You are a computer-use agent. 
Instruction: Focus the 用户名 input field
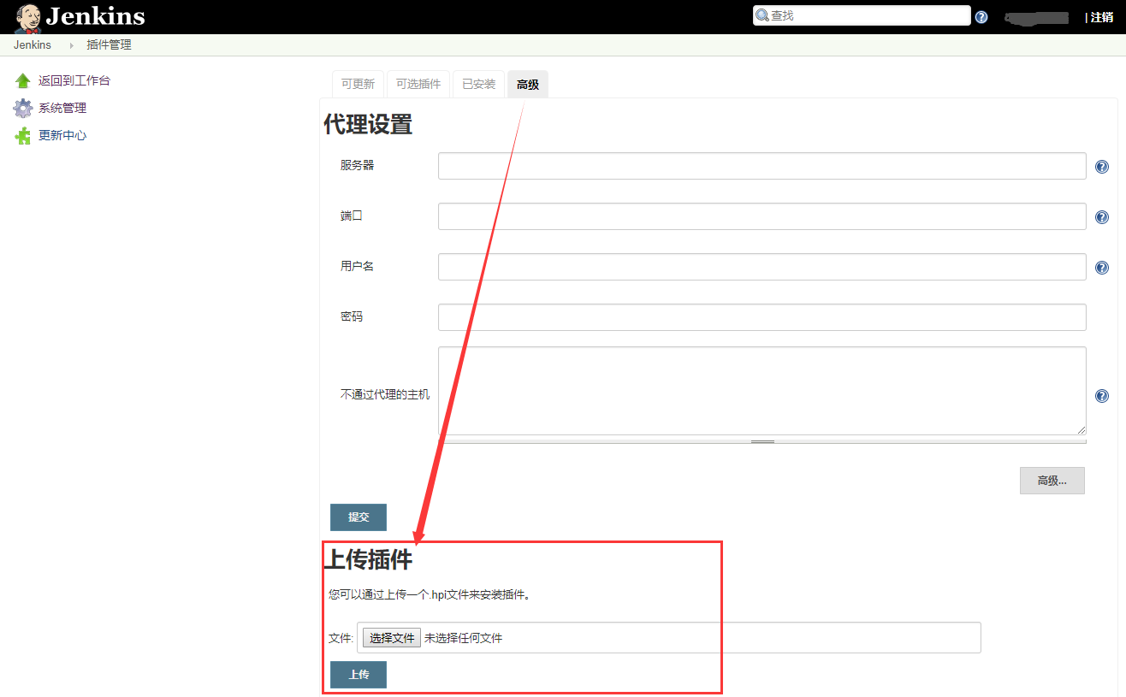pyautogui.click(x=762, y=267)
